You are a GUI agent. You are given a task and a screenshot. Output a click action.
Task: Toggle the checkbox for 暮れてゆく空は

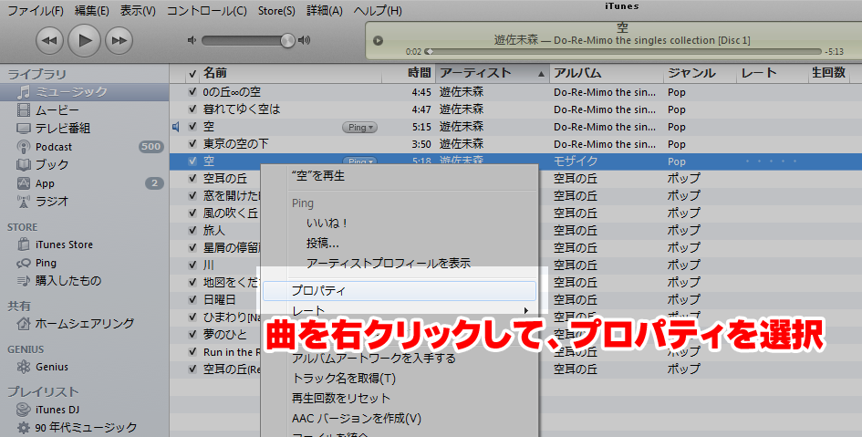192,109
